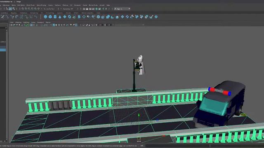Create a polygon cube from the shelf
The height and width of the screenshot is (148, 264).
tap(50, 17)
